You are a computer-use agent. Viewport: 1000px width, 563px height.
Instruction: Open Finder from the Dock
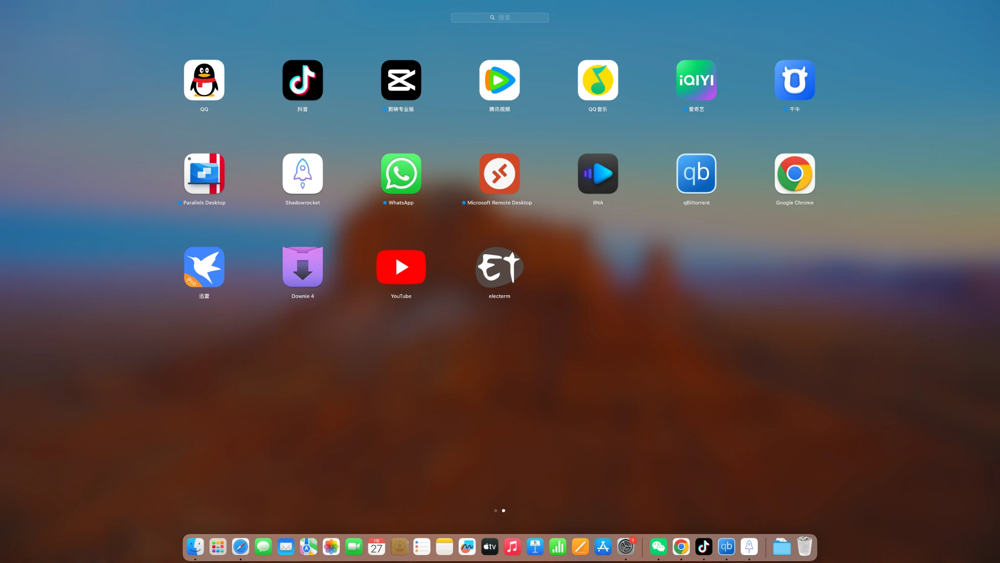tap(195, 546)
